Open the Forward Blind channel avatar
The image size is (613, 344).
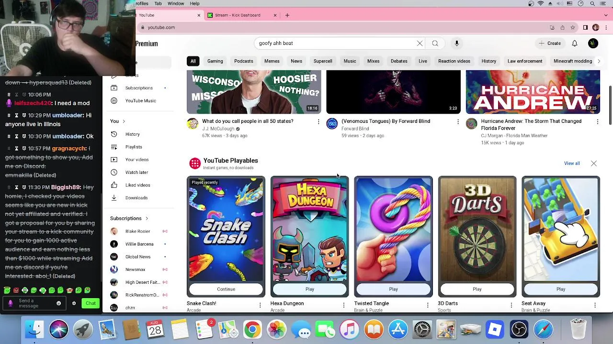[332, 124]
